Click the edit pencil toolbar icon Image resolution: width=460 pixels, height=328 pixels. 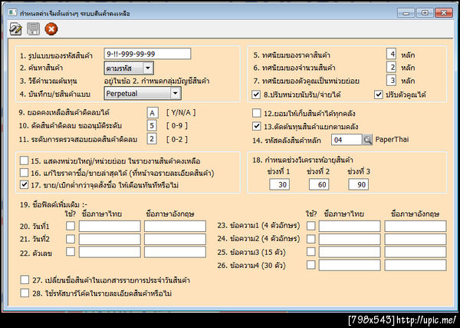tap(15, 28)
